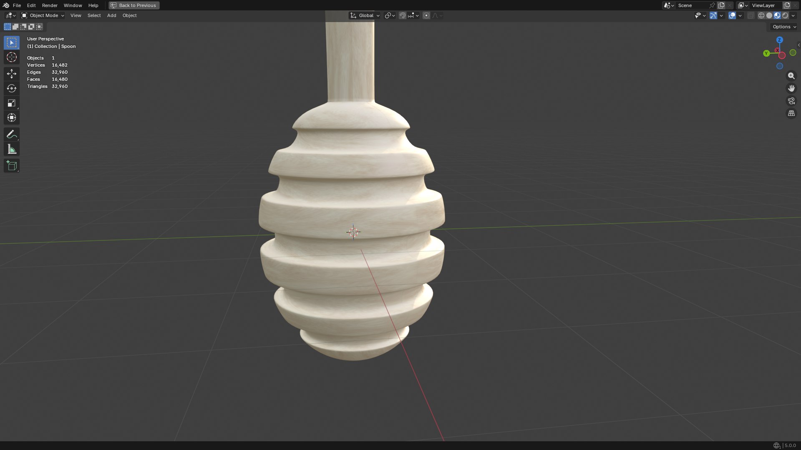Edit the Scene name field
801x450 pixels.
pos(692,5)
